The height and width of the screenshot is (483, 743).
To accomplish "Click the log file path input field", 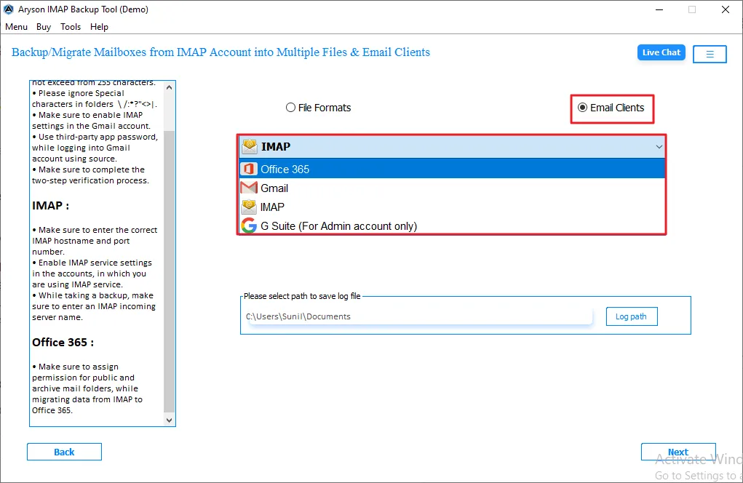I will click(x=418, y=316).
